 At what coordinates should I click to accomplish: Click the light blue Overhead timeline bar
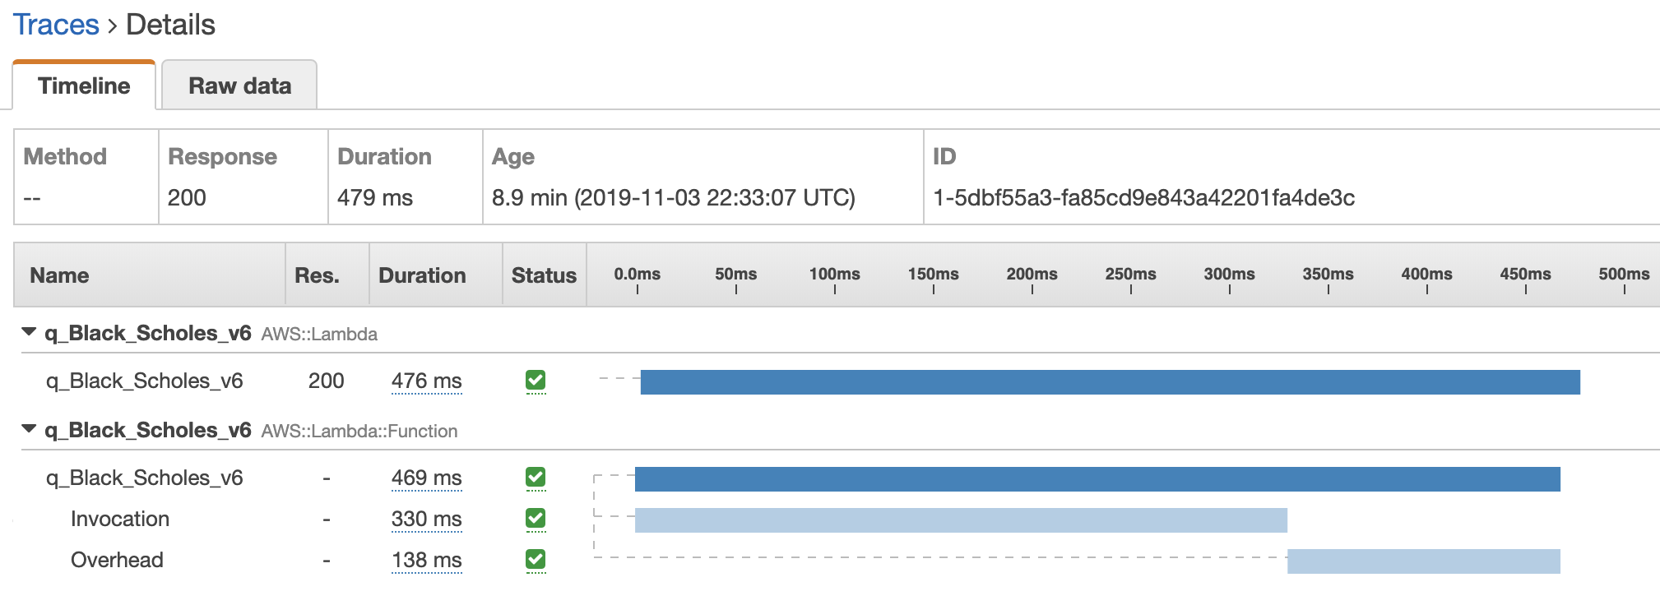click(1423, 561)
